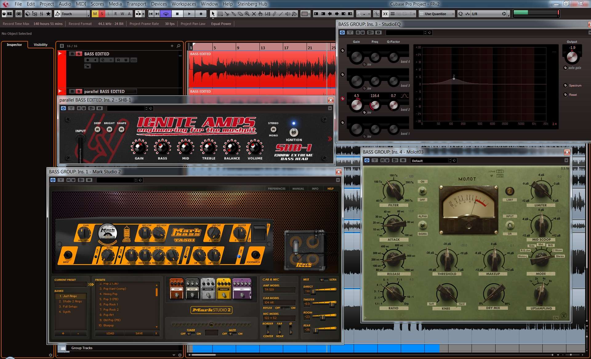This screenshot has width=591, height=359.
Task: Click SAVE in Mark Studio presets
Action: coord(139,333)
